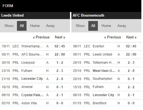143x110 pixels.
Task: Go to Next Leeds United matches
Action: pos(60,37)
